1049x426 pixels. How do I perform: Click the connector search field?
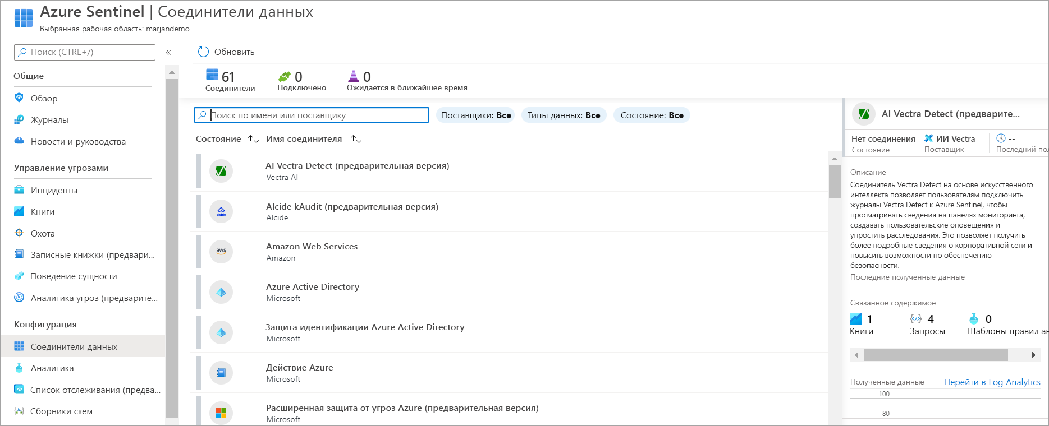(312, 115)
